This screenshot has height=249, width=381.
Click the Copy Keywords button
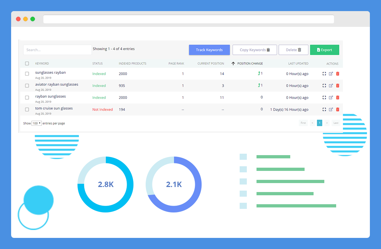click(255, 50)
